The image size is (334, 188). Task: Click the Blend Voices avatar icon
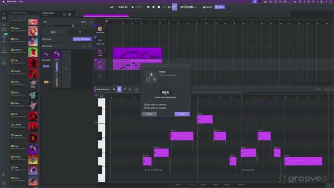coord(46,55)
